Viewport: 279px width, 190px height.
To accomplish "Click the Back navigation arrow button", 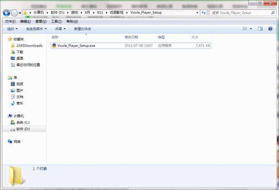I will 7,13.
